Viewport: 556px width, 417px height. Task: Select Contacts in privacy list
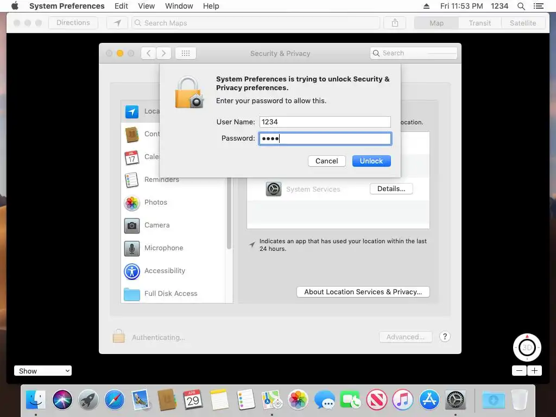[141, 134]
